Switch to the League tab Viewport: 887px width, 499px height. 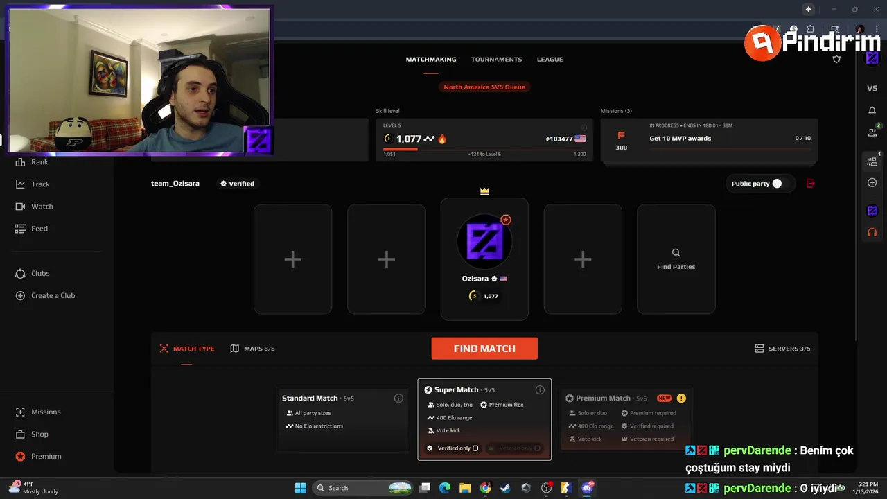pos(550,60)
